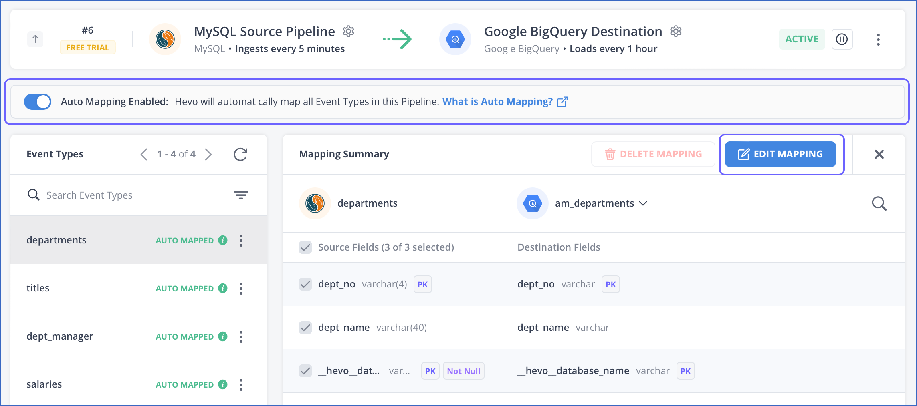The height and width of the screenshot is (406, 917).
Task: Click the EDIT MAPPING button
Action: tap(780, 154)
